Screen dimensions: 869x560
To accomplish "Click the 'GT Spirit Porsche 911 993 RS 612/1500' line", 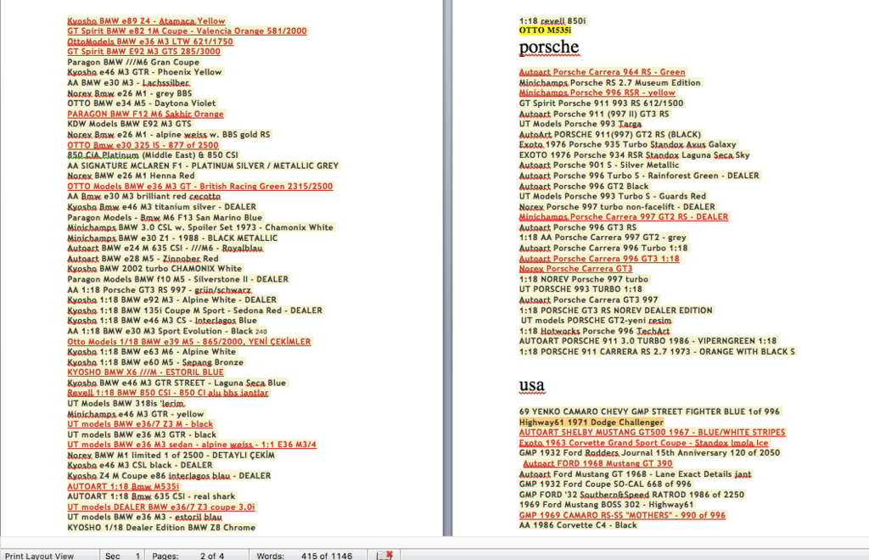I will [x=602, y=103].
